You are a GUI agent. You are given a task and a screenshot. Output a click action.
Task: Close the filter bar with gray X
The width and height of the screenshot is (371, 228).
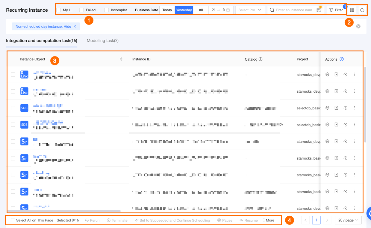[358, 26]
